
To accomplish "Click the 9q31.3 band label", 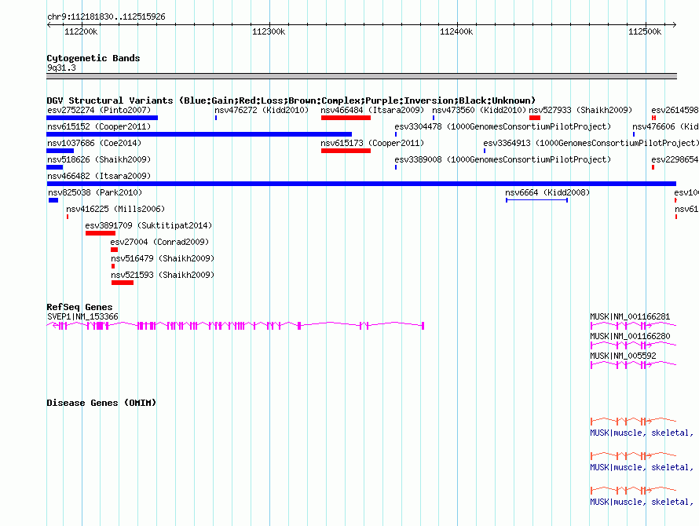I will click(61, 68).
